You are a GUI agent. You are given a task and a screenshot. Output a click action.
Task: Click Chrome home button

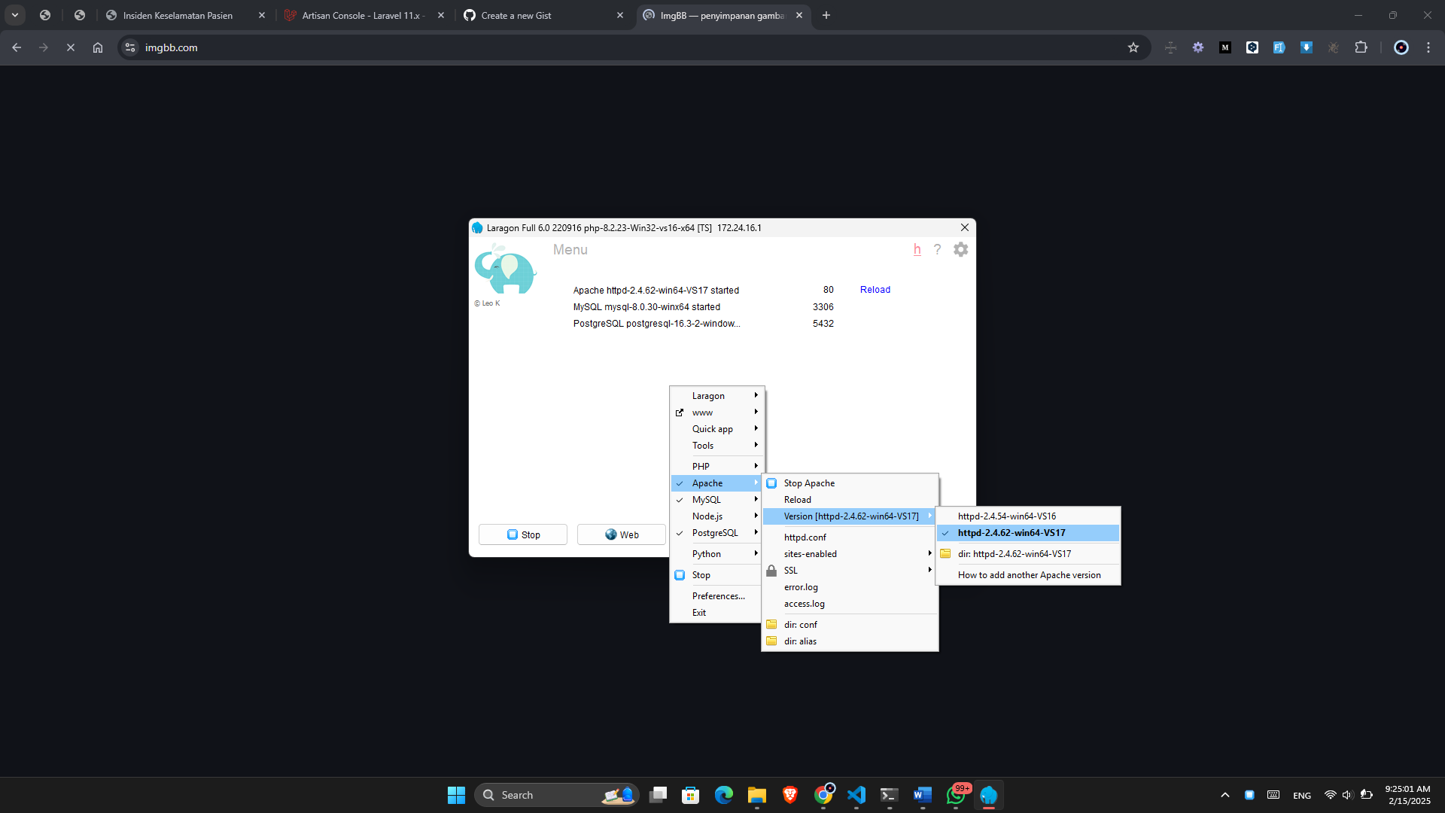click(98, 47)
